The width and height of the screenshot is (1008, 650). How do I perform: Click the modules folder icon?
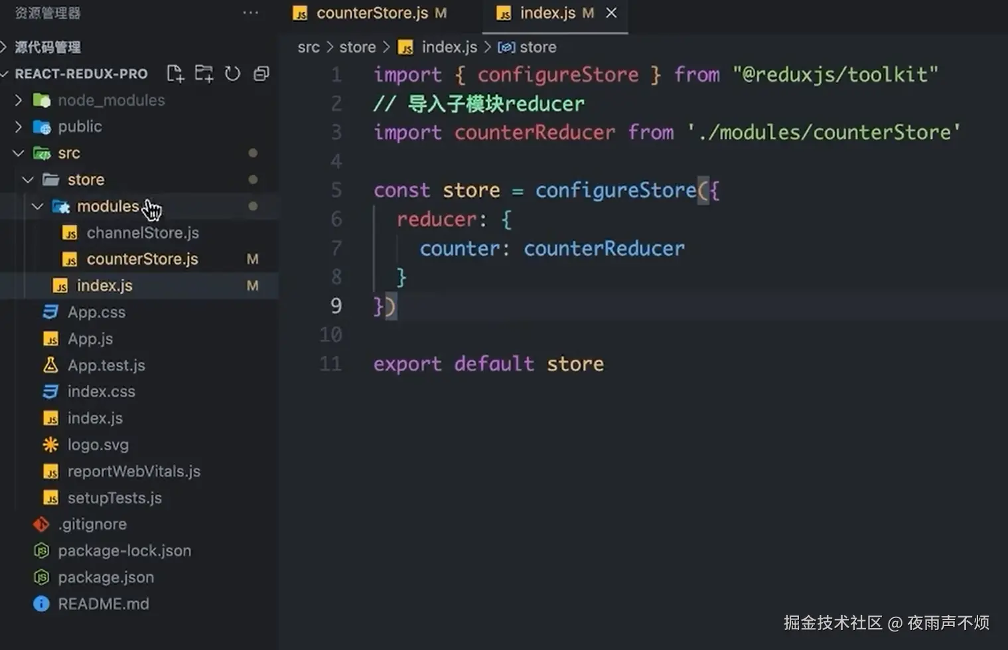point(61,206)
